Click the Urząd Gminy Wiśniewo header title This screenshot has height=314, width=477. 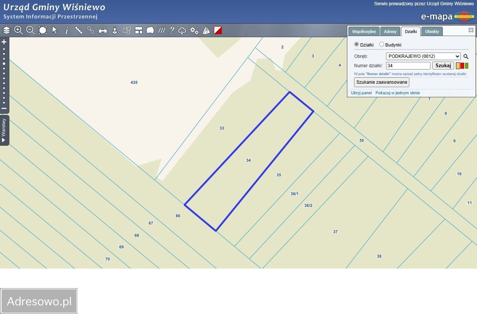pos(54,7)
